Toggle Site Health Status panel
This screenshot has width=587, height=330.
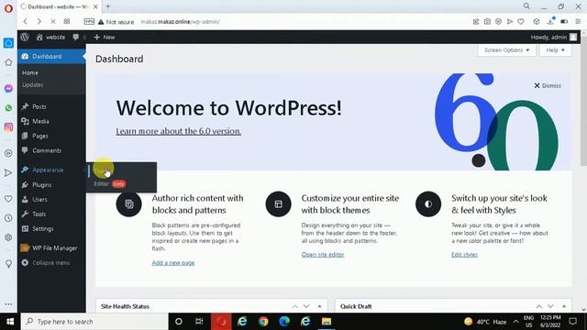click(319, 306)
